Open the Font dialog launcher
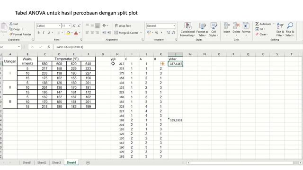The height and width of the screenshot is (170, 303). point(81,40)
